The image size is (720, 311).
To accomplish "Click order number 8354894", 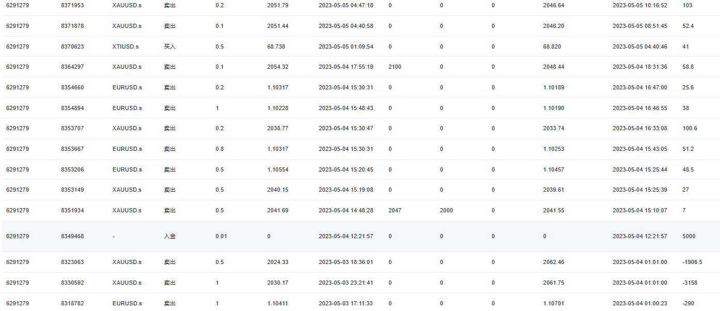I will point(72,108).
